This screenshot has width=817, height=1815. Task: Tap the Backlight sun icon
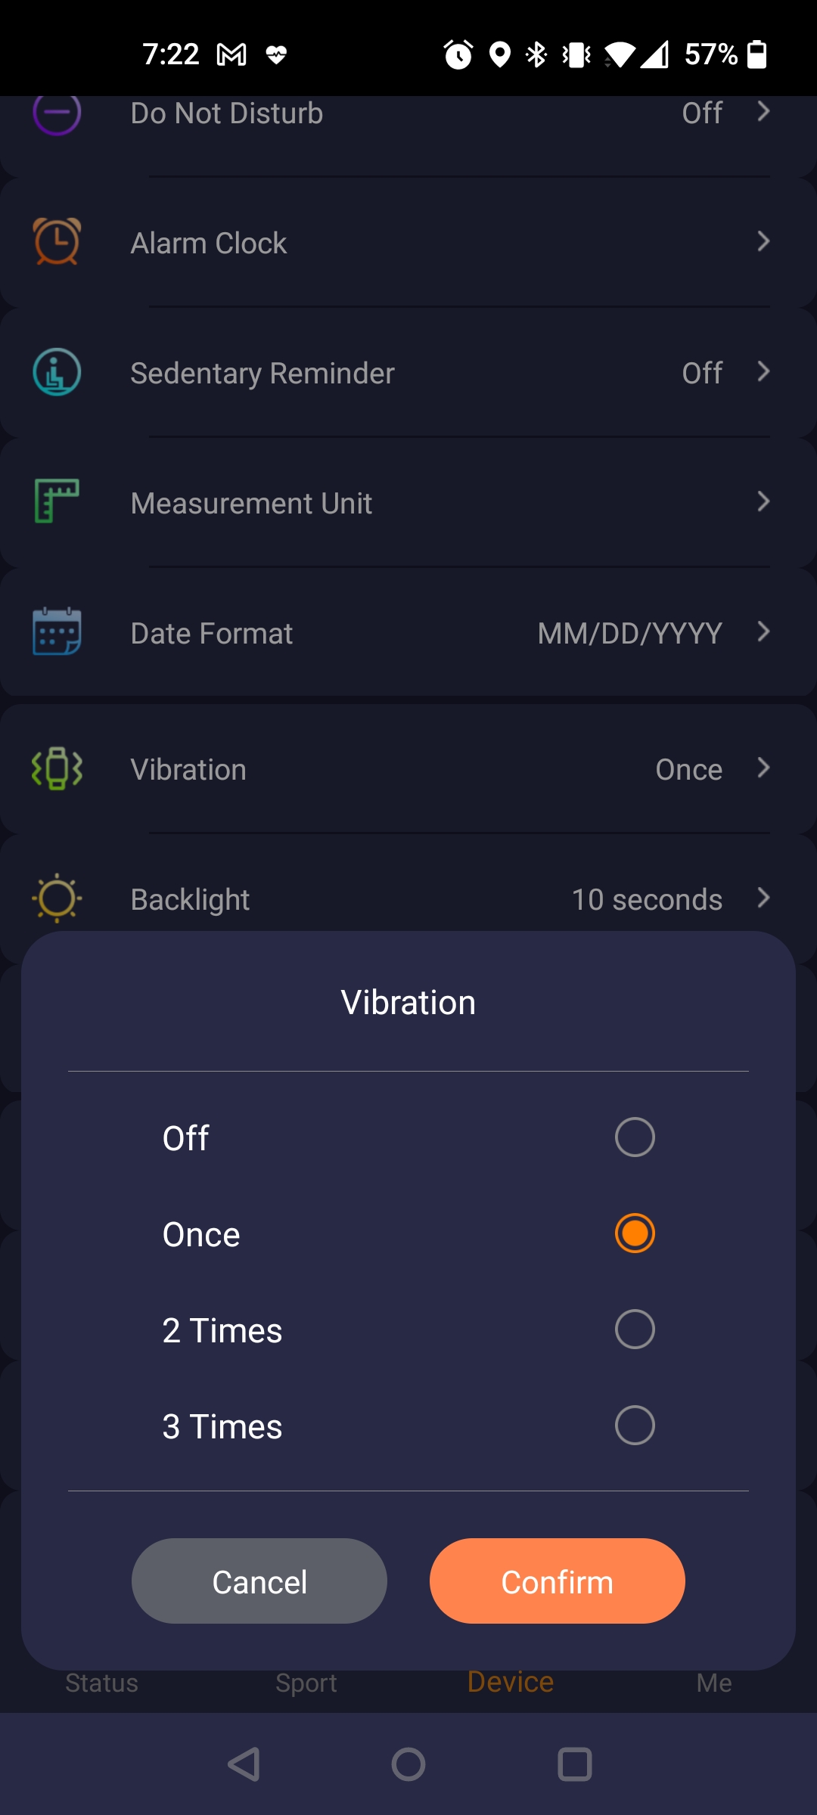(x=57, y=898)
